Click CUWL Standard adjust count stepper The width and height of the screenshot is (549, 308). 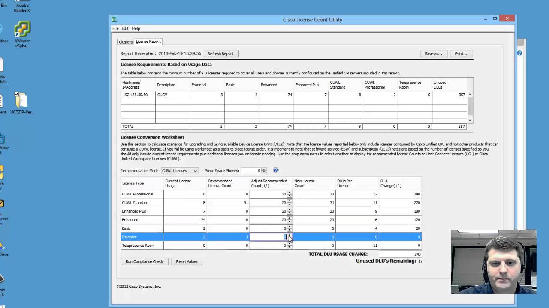[290, 203]
